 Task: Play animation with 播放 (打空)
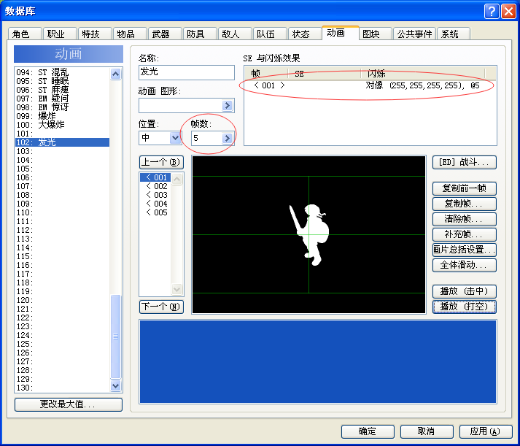(465, 307)
